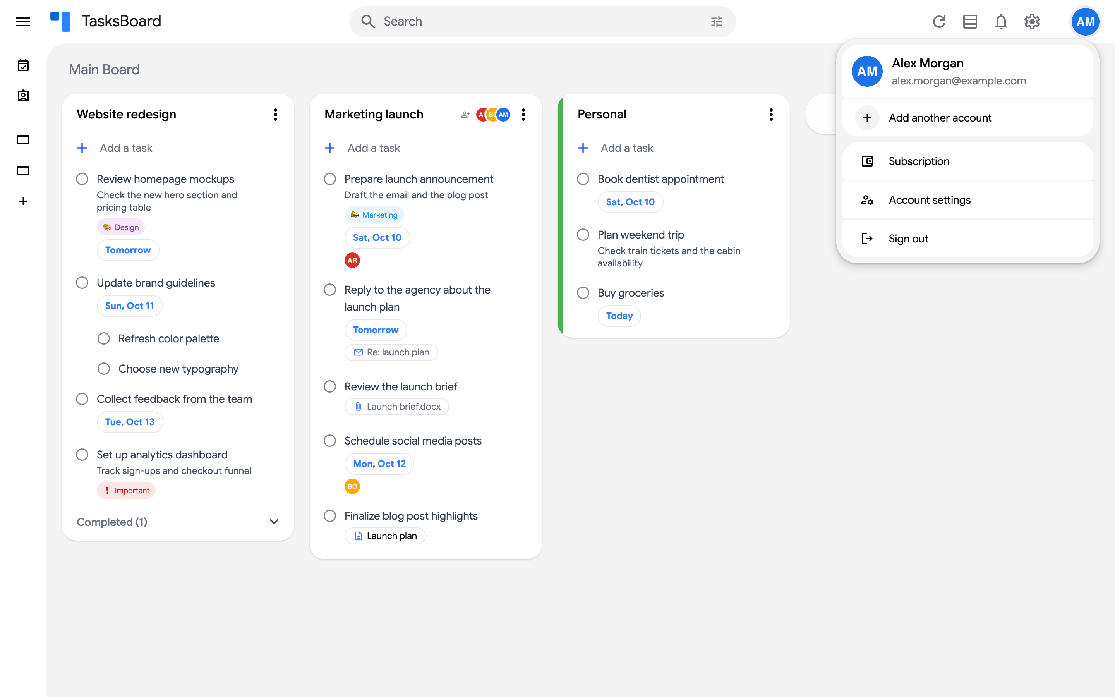1115x697 pixels.
Task: Open search filter options icon
Action: tap(717, 22)
